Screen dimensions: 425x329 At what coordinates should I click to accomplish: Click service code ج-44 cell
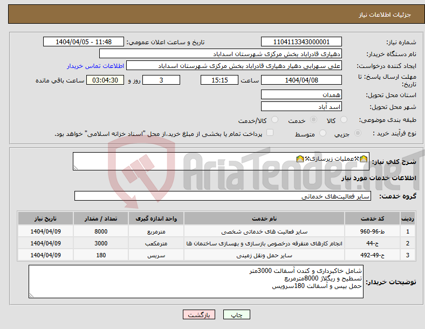coord(373,243)
